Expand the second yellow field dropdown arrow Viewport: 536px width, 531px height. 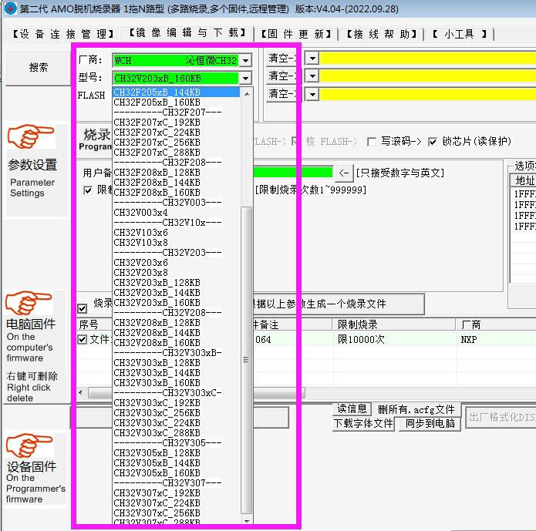click(312, 76)
